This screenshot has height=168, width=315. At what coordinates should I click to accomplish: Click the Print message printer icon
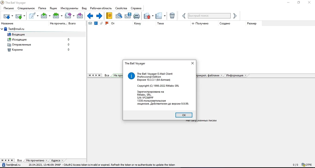tap(136, 16)
